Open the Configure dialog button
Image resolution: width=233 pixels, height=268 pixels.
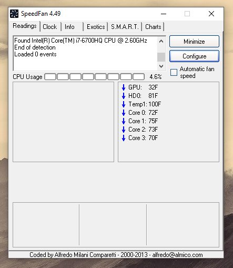pyautogui.click(x=194, y=56)
